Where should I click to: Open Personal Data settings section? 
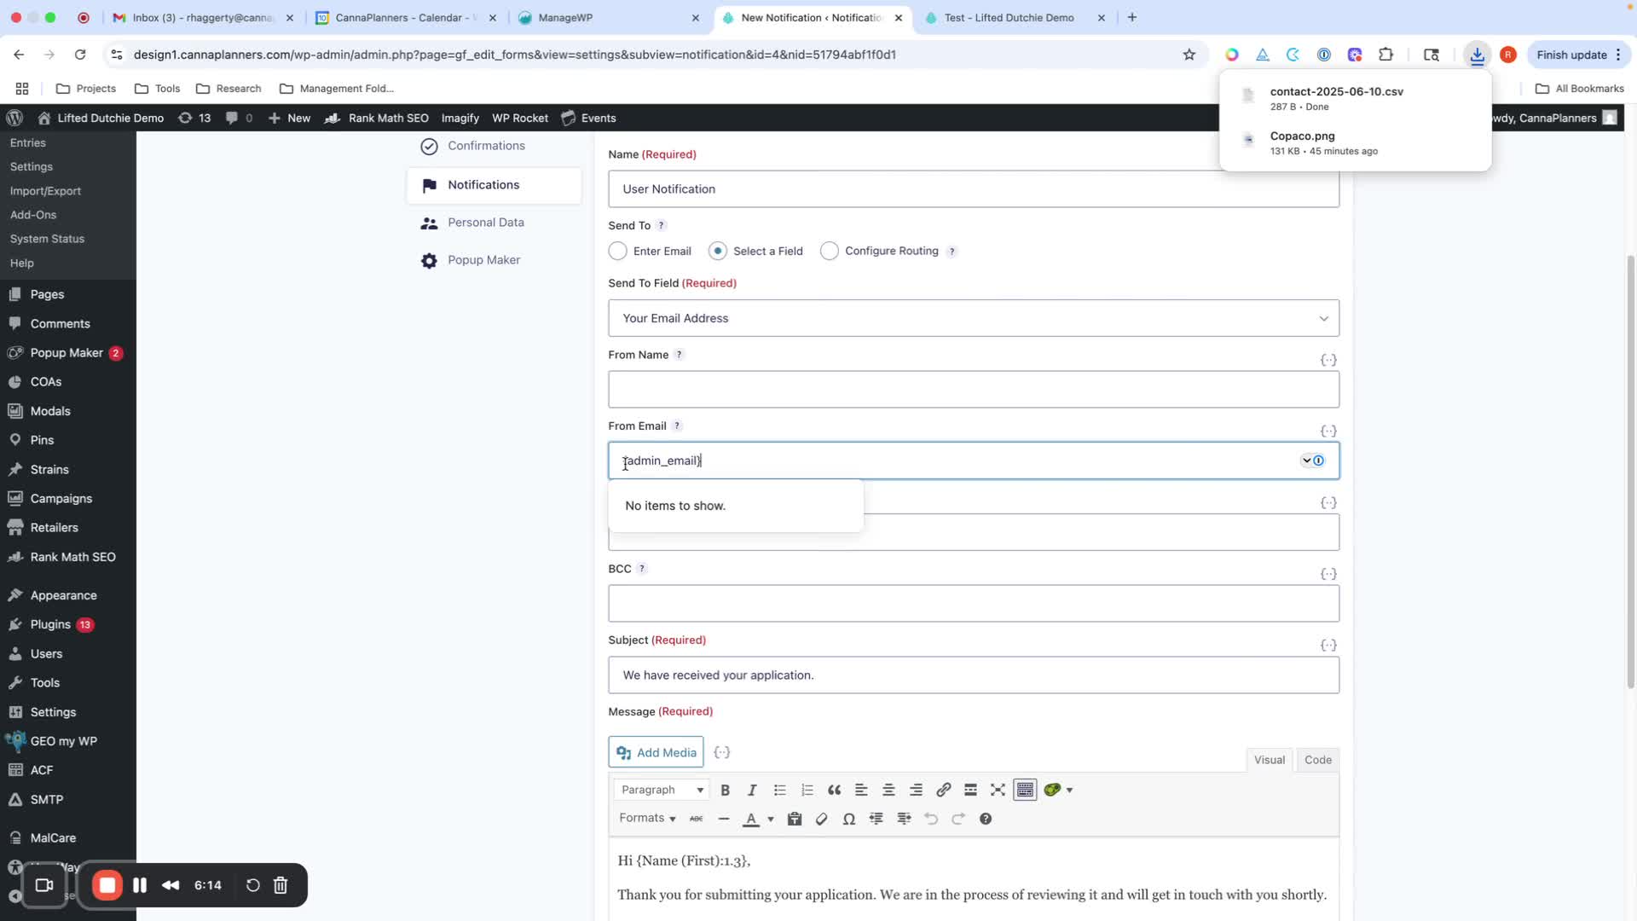coord(485,223)
